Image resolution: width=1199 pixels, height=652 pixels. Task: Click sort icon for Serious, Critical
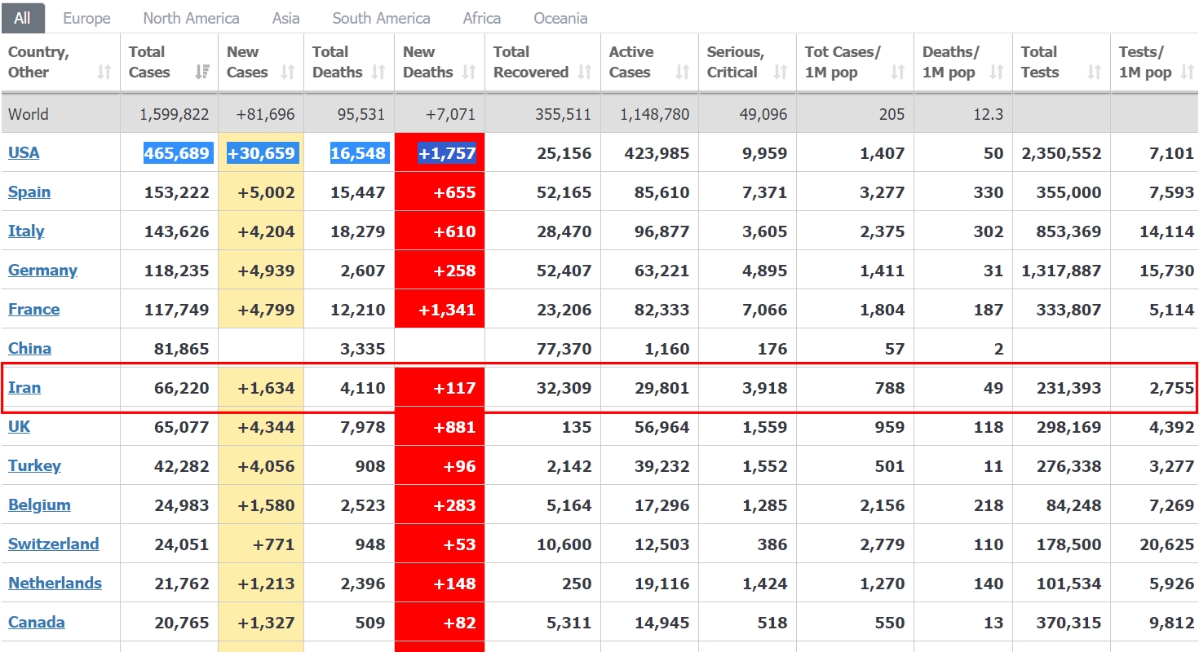781,73
